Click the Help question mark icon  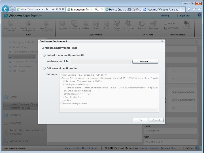[x=199, y=15]
